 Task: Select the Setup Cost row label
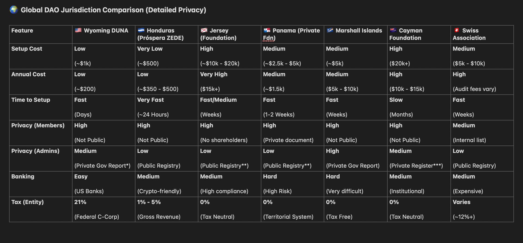coord(27,49)
